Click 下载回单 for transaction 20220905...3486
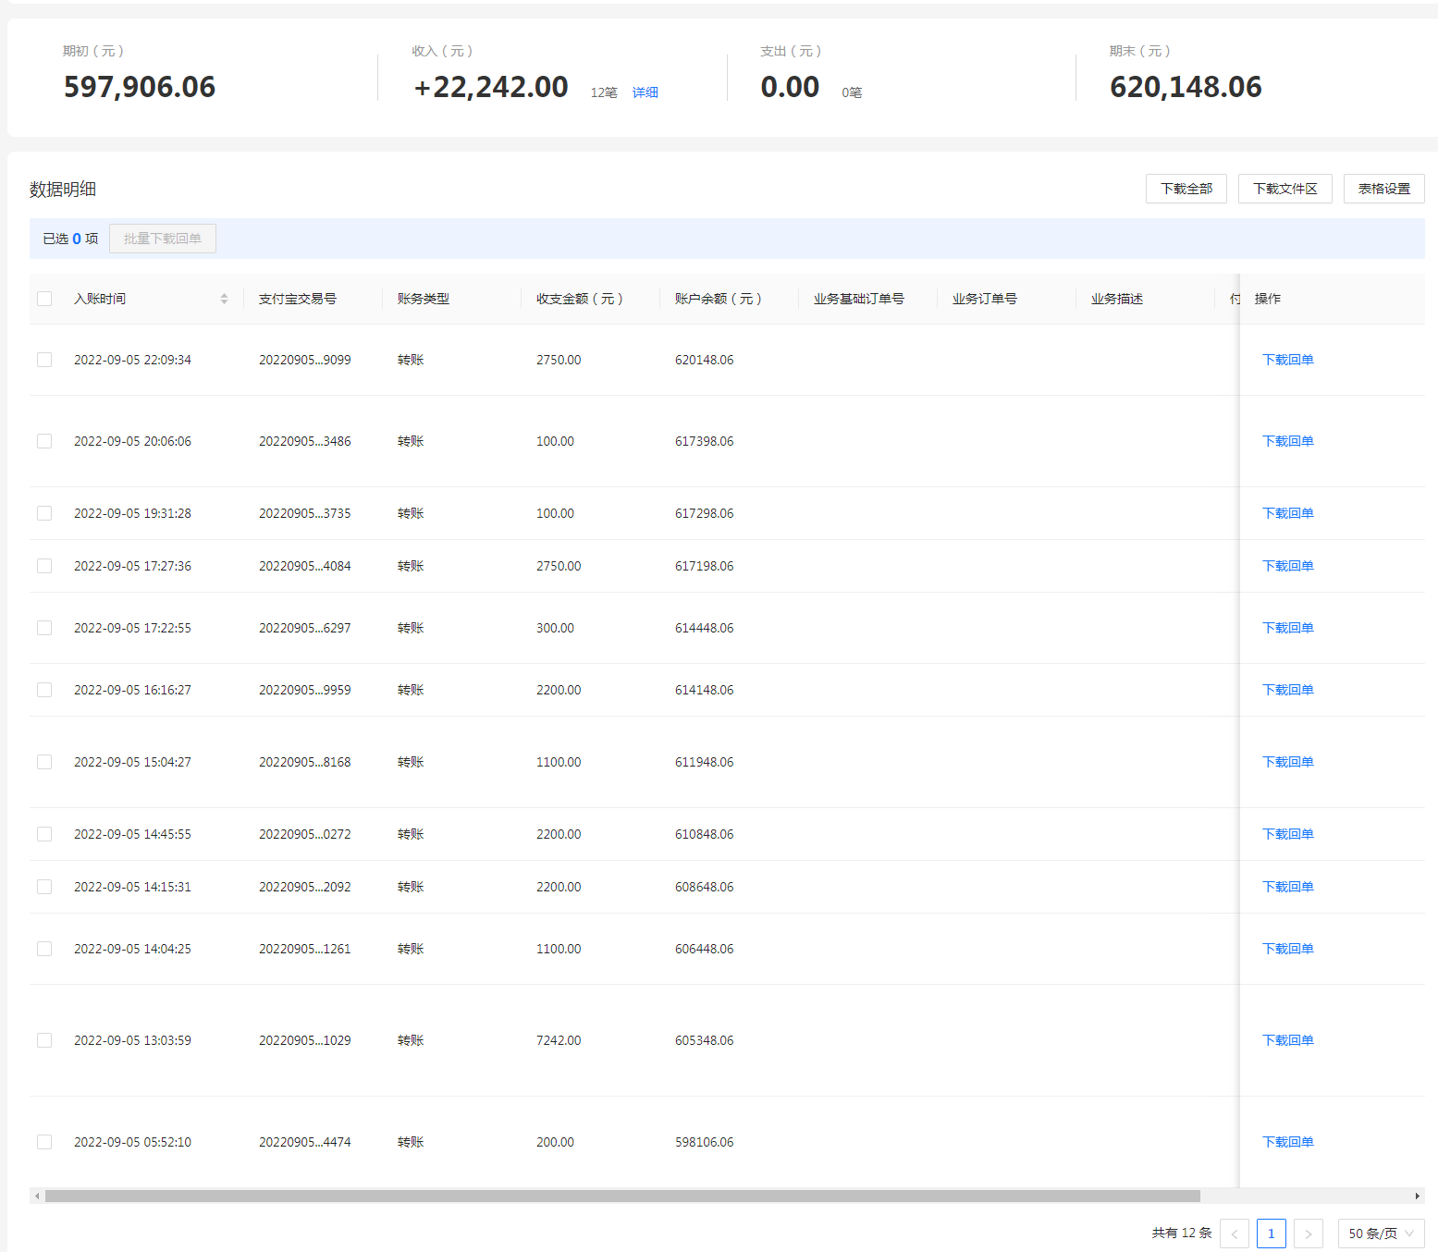Viewport: 1438px width, 1252px height. pos(1287,441)
